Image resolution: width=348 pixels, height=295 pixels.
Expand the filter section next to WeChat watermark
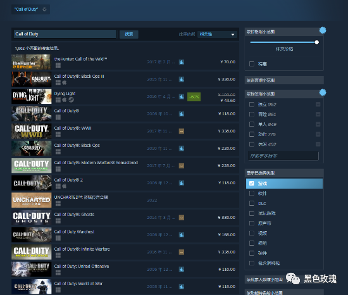click(x=264, y=280)
